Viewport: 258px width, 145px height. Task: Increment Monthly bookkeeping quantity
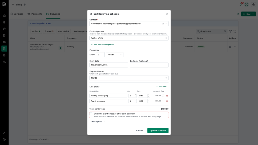[135, 95]
